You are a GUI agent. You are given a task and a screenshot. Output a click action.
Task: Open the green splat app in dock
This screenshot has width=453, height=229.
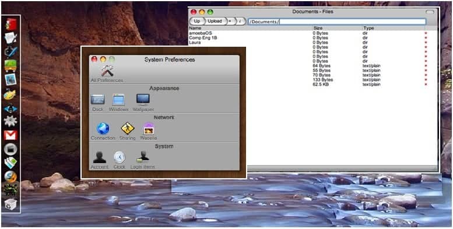pos(10,190)
